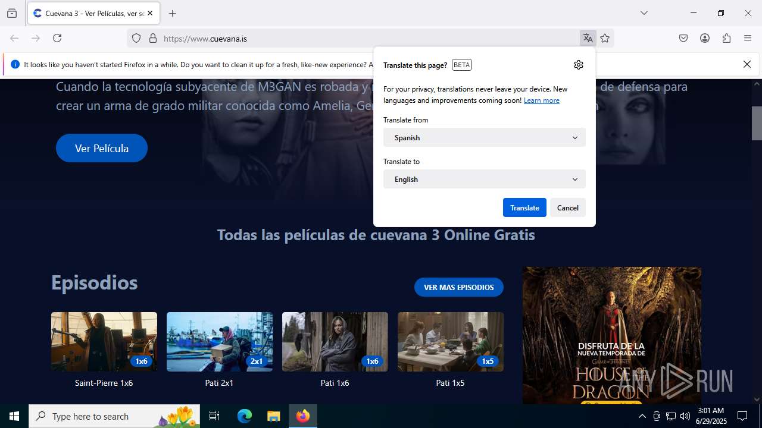Expand the Translate to English dropdown
Screen dimensions: 762x428
tap(485, 179)
